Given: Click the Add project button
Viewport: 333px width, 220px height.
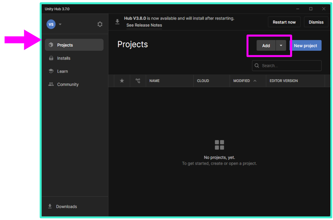Looking at the screenshot, I should pyautogui.click(x=266, y=46).
